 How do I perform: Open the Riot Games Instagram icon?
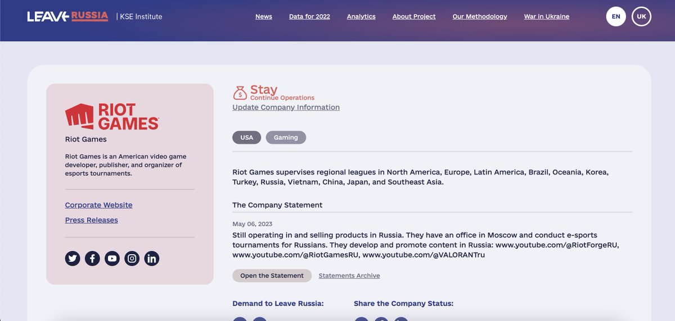(x=132, y=259)
